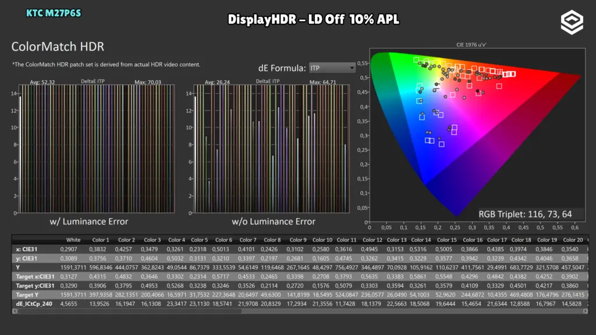Screen dimensions: 596x335
Task: Click the channel logo icon in the corner
Action: (x=572, y=23)
